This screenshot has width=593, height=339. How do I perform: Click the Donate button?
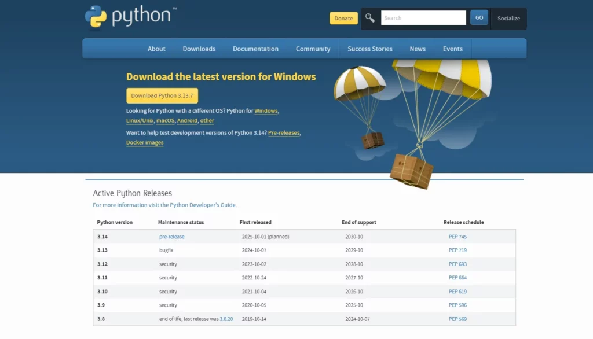pos(343,18)
